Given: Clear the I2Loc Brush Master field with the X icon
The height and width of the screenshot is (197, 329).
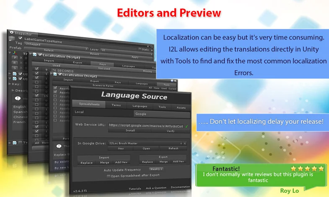Looking at the screenshot, I should (x=185, y=143).
